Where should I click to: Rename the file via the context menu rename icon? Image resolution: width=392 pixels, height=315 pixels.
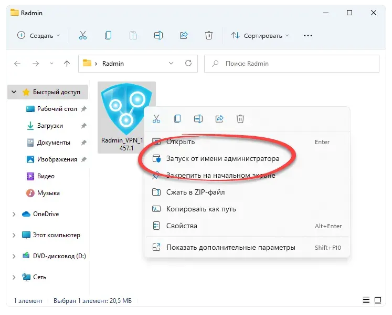click(x=198, y=119)
